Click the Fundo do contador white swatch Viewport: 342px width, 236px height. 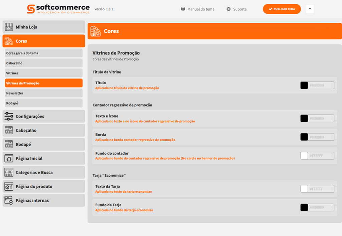click(304, 156)
